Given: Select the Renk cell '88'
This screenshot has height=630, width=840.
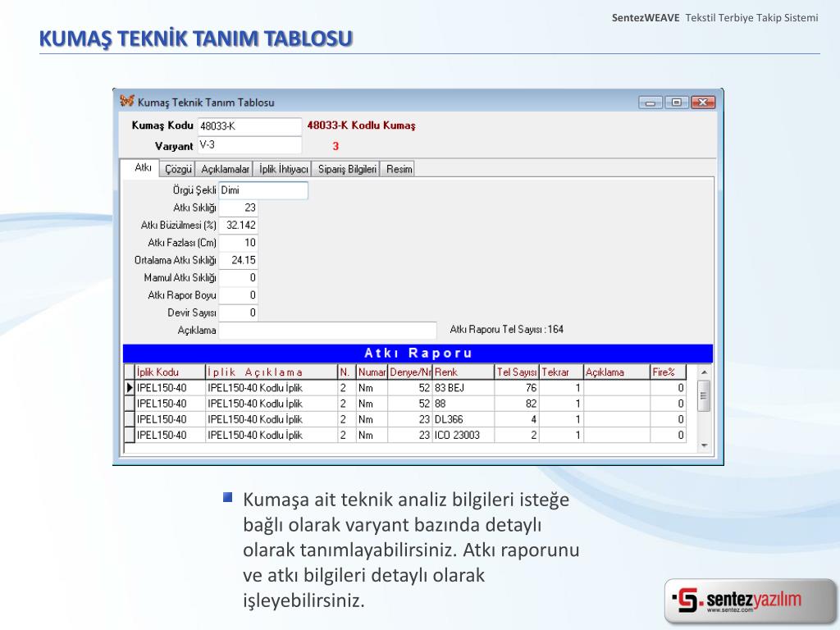Looking at the screenshot, I should tap(463, 404).
